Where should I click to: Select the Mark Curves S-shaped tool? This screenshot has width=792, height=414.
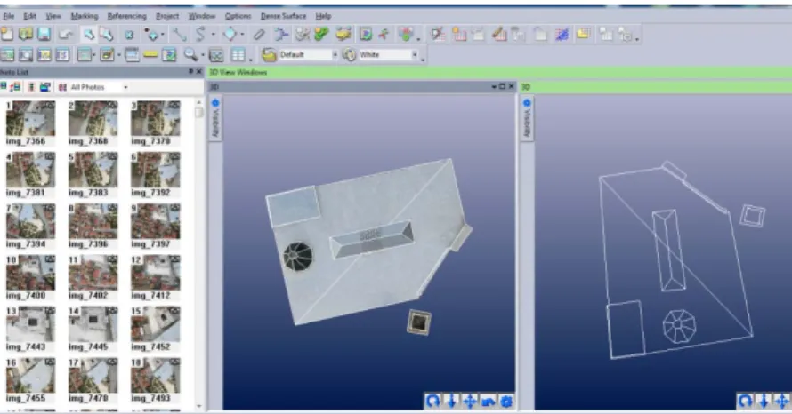[200, 35]
